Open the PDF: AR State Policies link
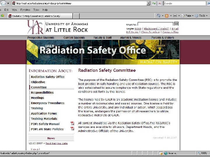This screenshot has height=157, width=210. (x=47, y=129)
